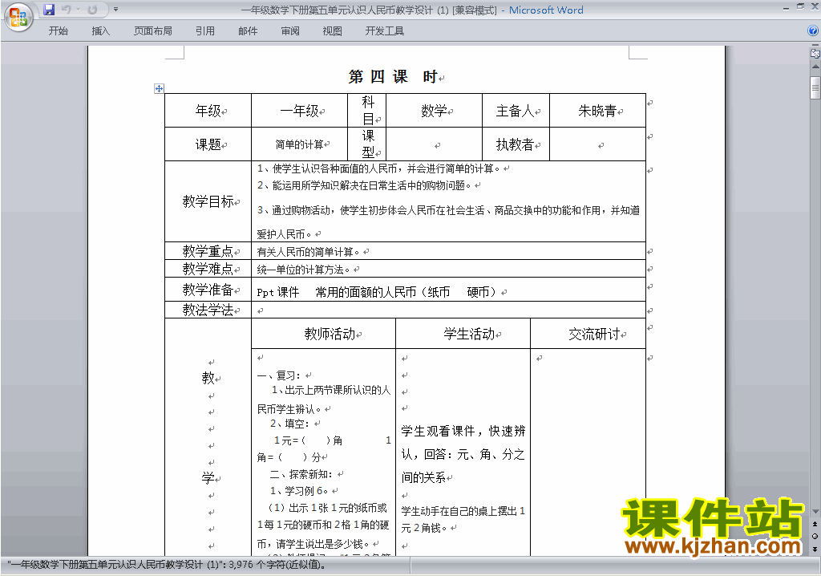The height and width of the screenshot is (576, 821).
Task: Open the 审阅 ribbon tab
Action: tap(290, 31)
